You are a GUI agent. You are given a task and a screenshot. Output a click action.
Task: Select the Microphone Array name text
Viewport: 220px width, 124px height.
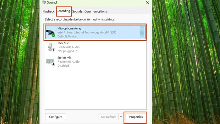tap(69, 28)
